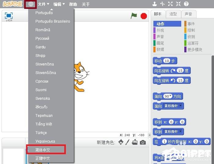Collapse stage with small arrow handle
The width and height of the screenshot is (214, 164).
pyautogui.click(x=149, y=135)
